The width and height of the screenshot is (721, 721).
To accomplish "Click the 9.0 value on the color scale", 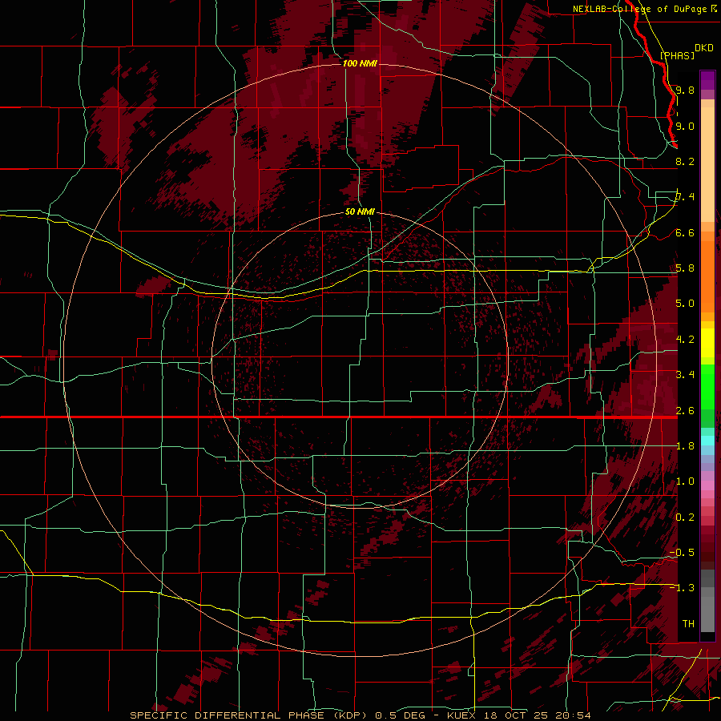I will pyautogui.click(x=685, y=126).
